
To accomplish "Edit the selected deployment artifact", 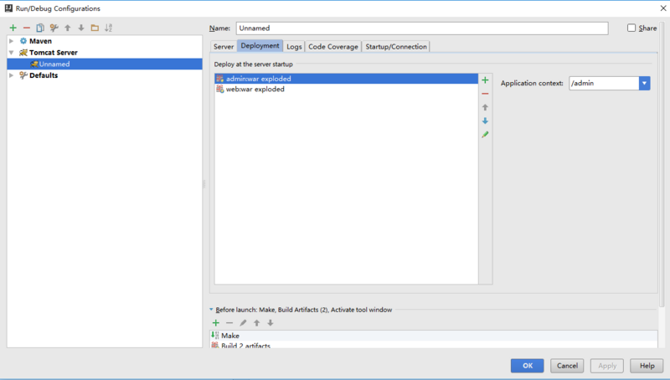I will [485, 135].
